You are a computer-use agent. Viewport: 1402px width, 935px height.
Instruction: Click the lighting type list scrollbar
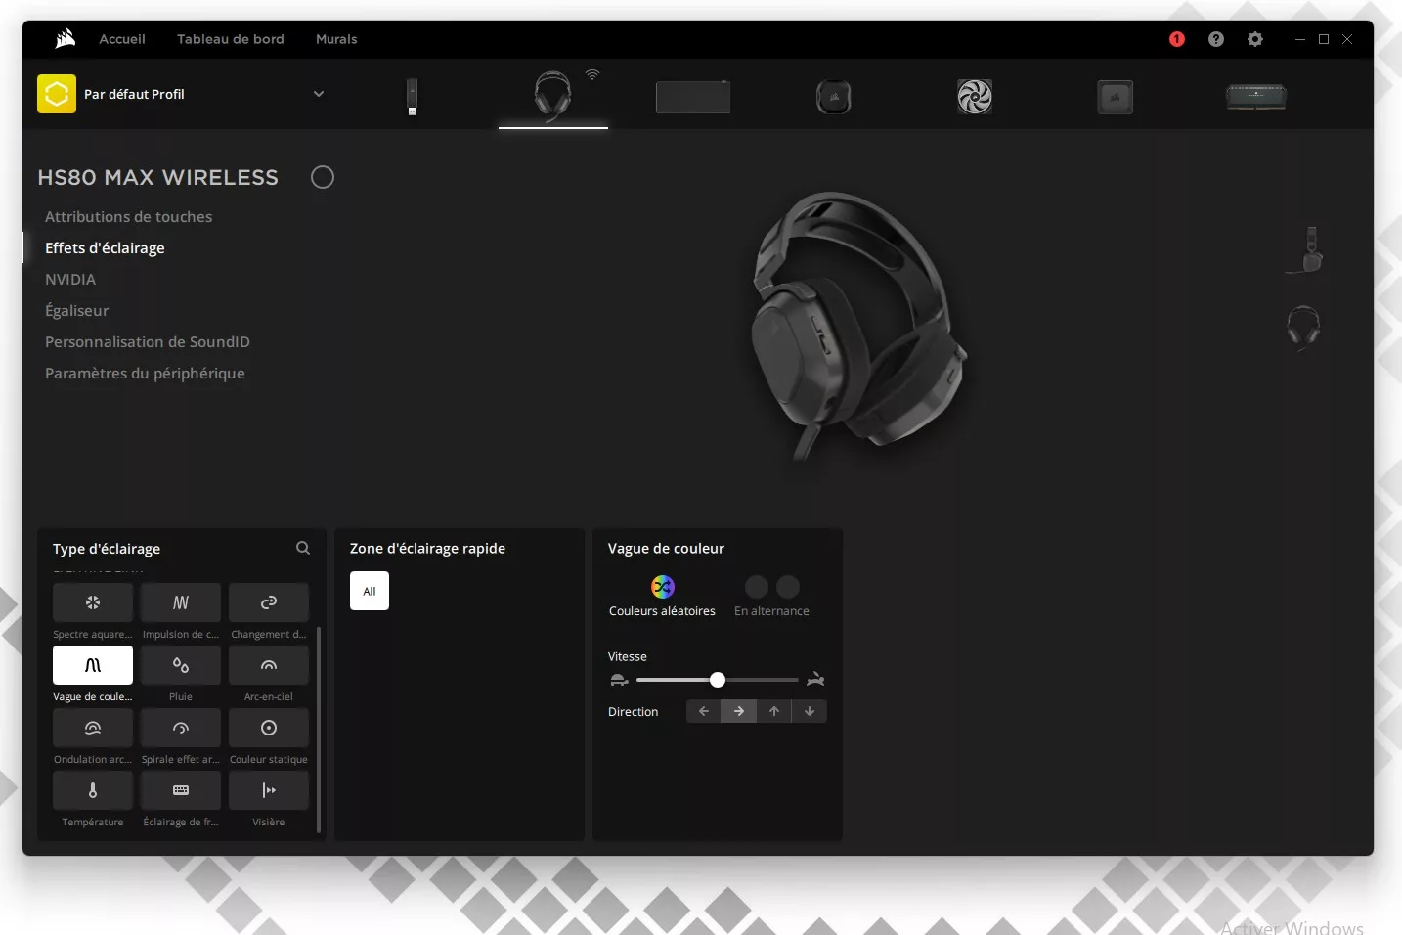click(319, 729)
